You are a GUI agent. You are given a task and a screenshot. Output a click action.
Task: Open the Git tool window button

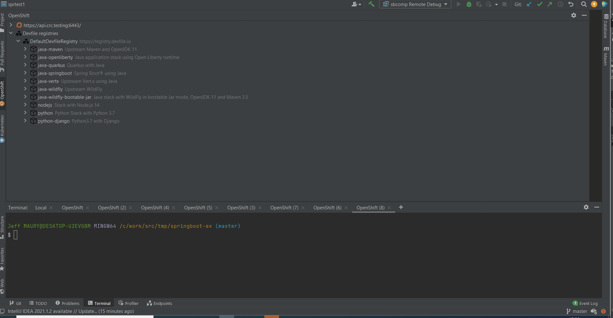(x=15, y=303)
